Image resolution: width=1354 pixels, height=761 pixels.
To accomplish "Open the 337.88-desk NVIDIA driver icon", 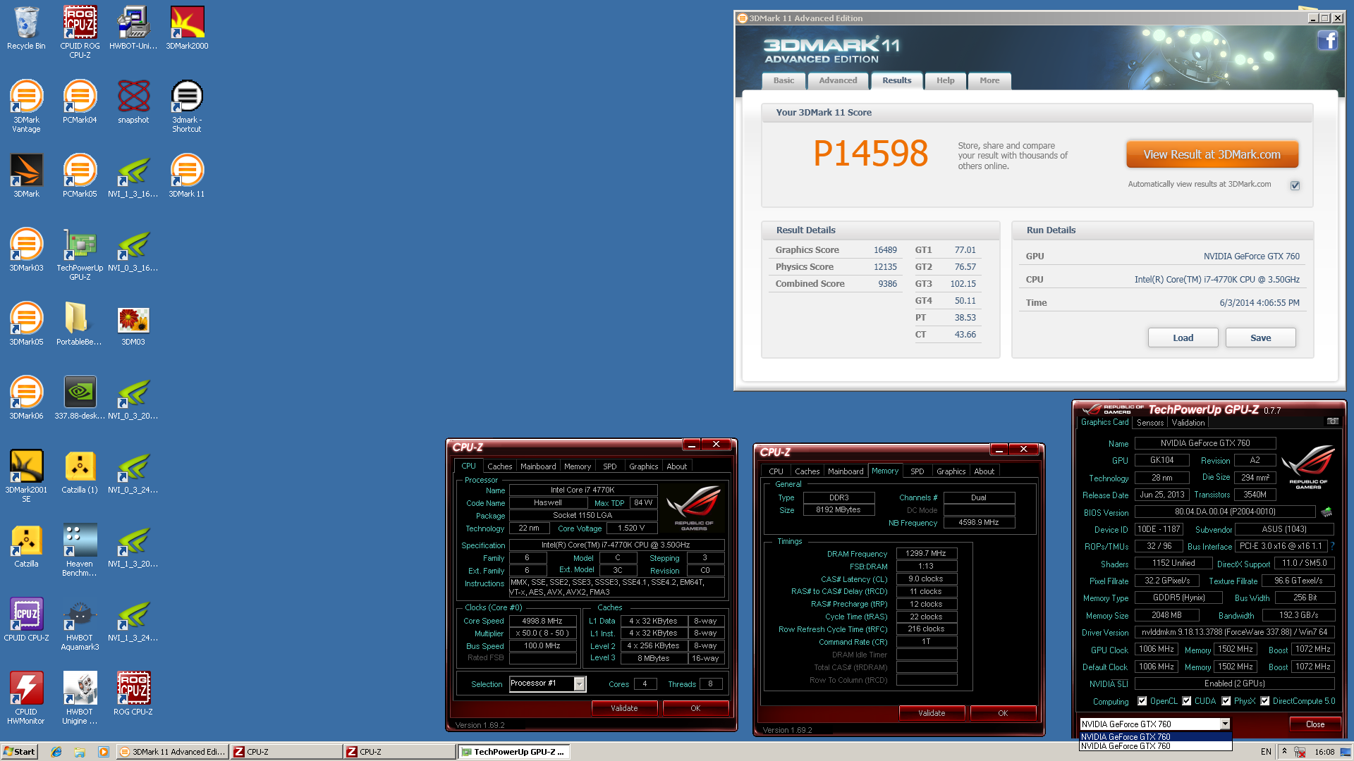I will (80, 398).
